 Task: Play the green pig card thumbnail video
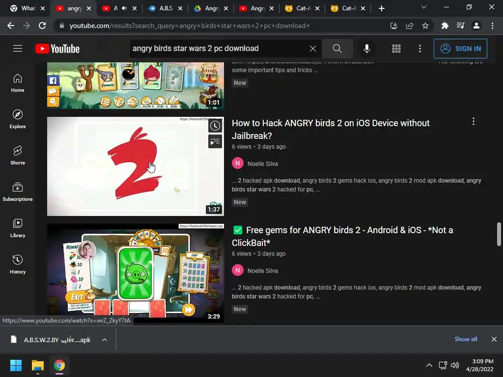(x=136, y=273)
